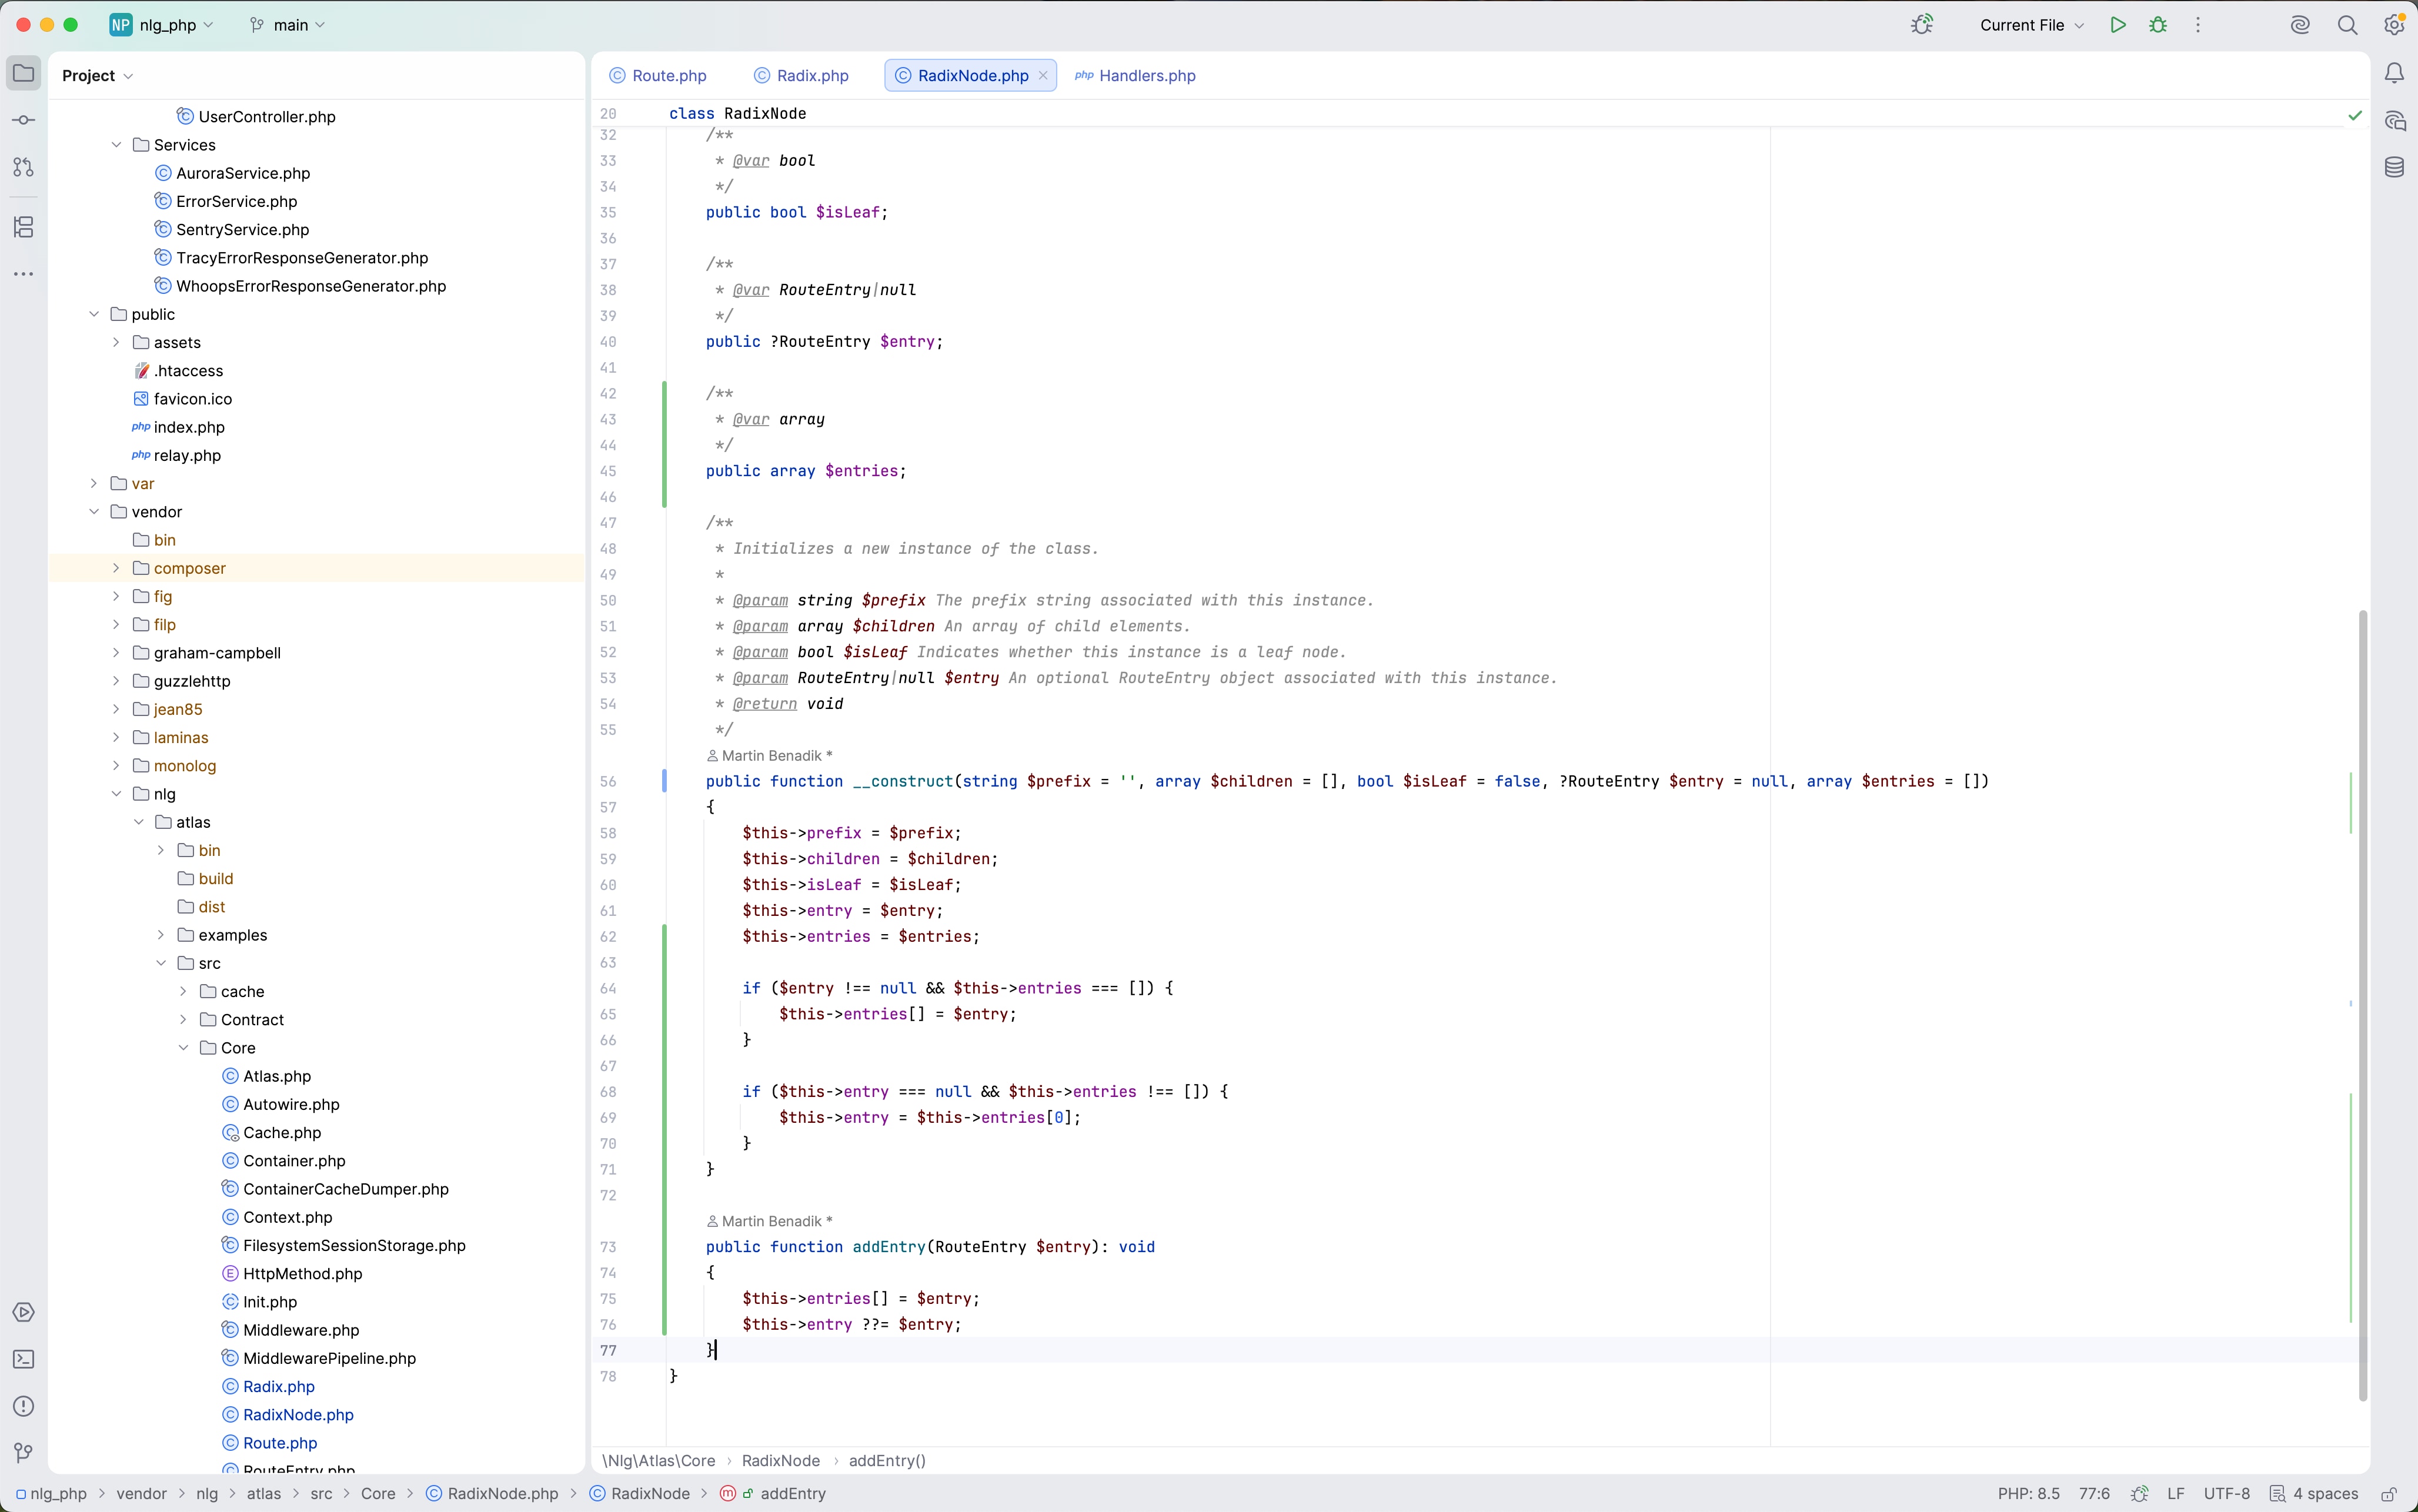
Task: Open index.php in the public folder
Action: (x=189, y=427)
